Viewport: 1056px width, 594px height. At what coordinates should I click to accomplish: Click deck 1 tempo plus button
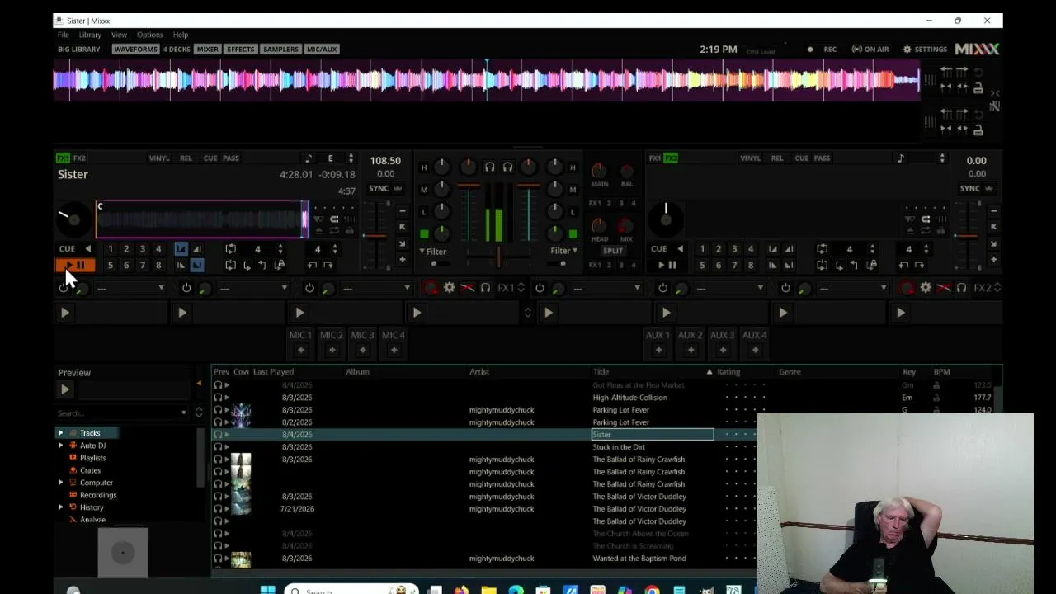click(x=402, y=259)
